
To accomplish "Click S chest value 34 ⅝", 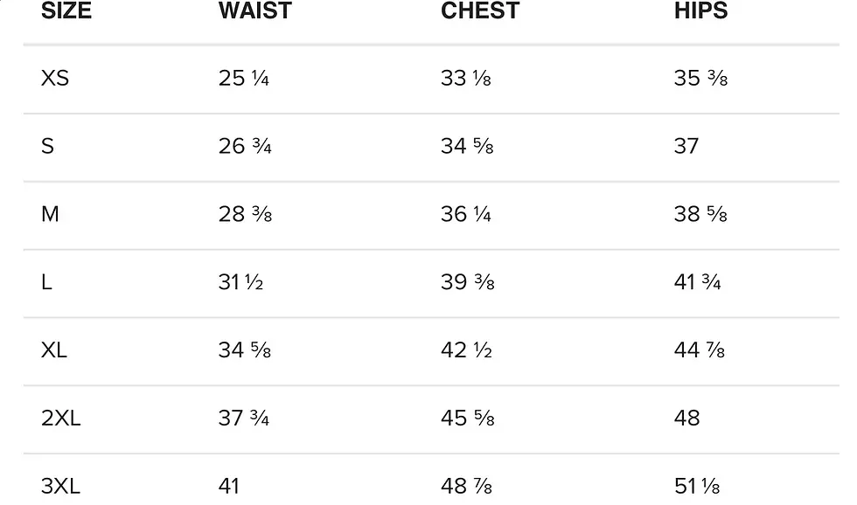I will (467, 146).
